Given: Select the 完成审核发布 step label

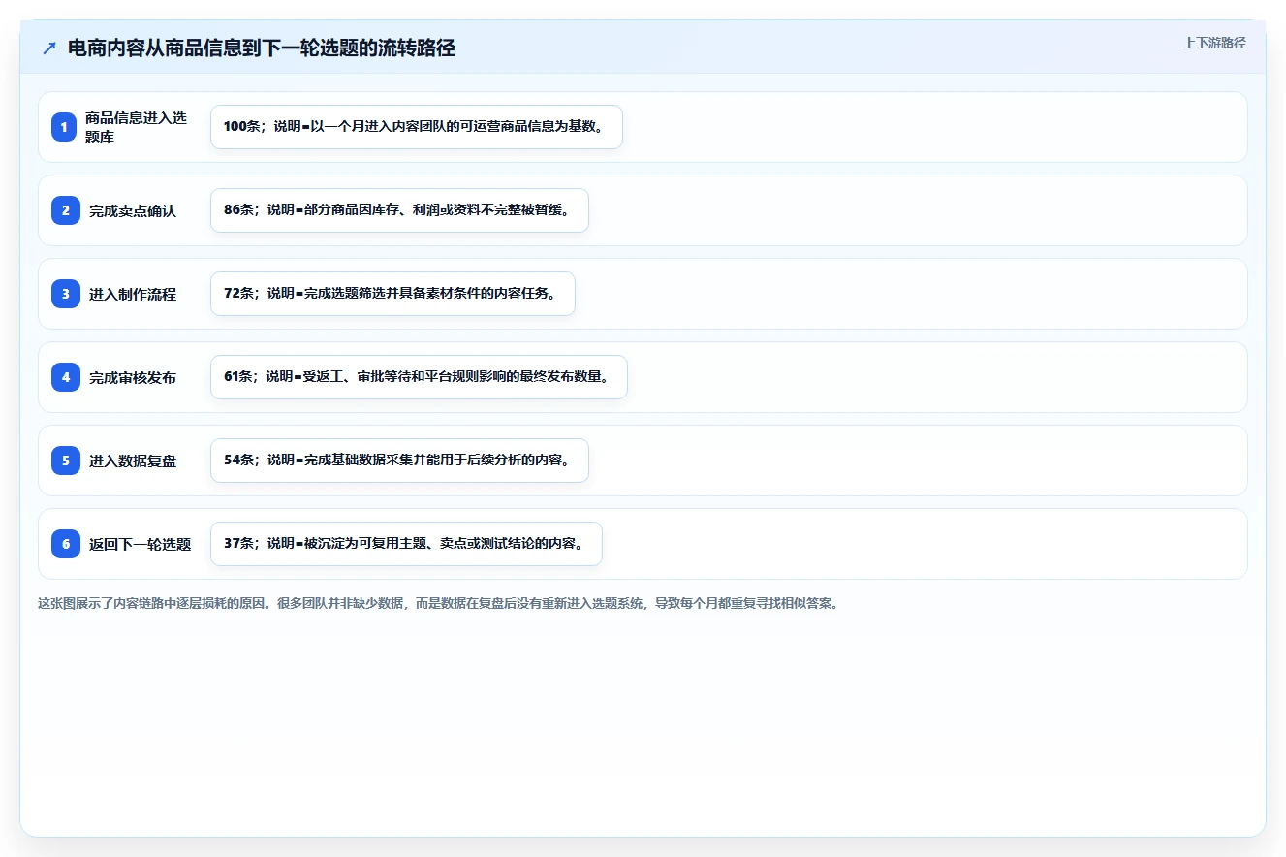Looking at the screenshot, I should point(133,377).
